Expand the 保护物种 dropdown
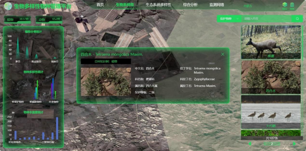Viewport: 306px width, 151px height. (229, 19)
